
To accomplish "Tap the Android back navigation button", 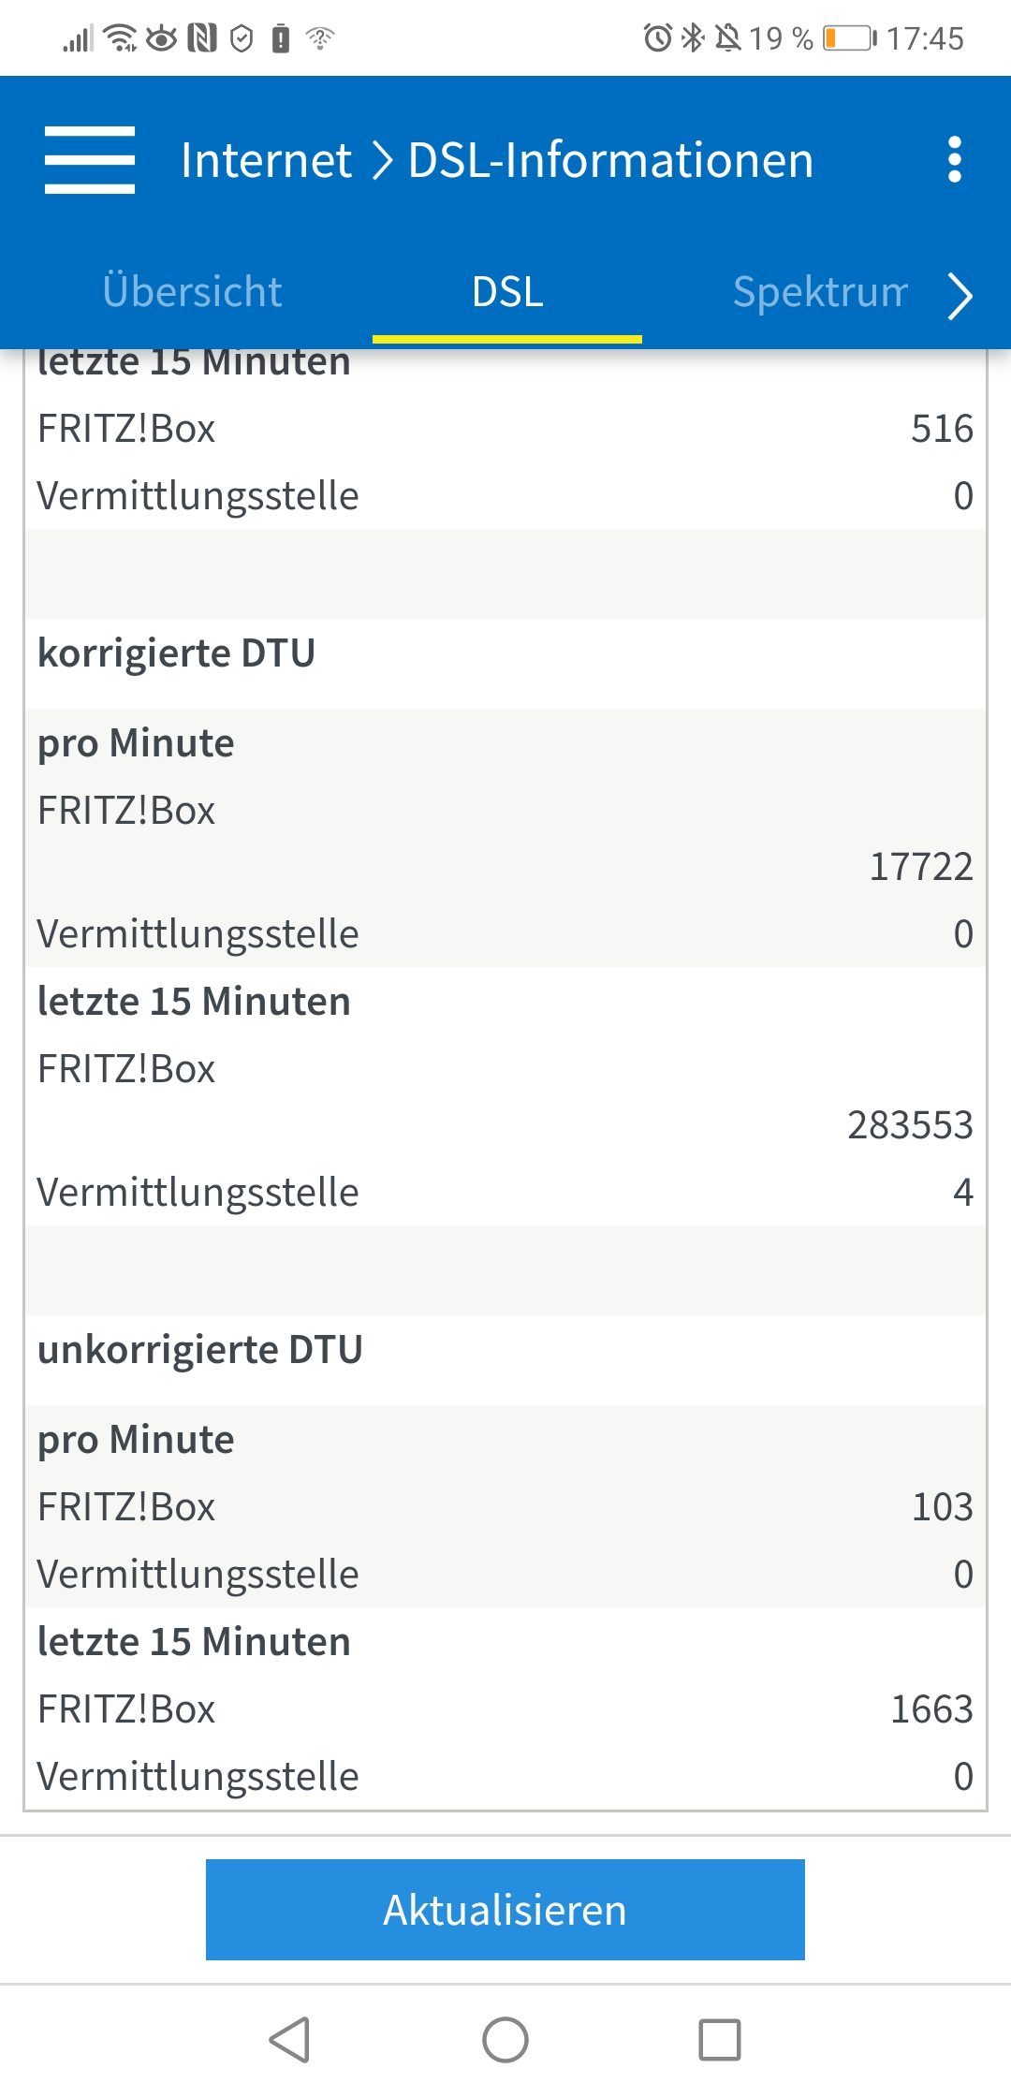I will click(x=290, y=2039).
